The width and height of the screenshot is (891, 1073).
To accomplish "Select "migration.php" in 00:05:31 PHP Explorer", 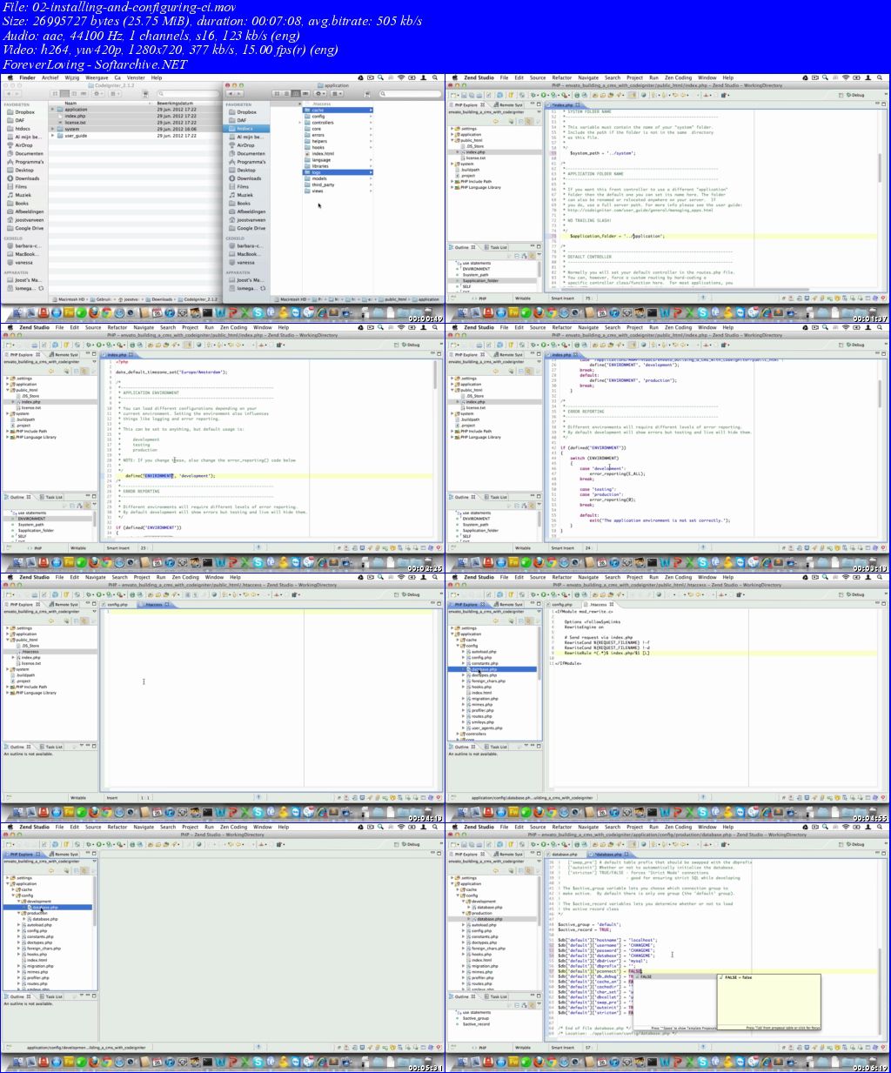I will click(x=39, y=966).
